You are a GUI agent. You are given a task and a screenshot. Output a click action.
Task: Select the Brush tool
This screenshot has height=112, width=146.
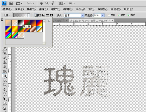coord(4,58)
